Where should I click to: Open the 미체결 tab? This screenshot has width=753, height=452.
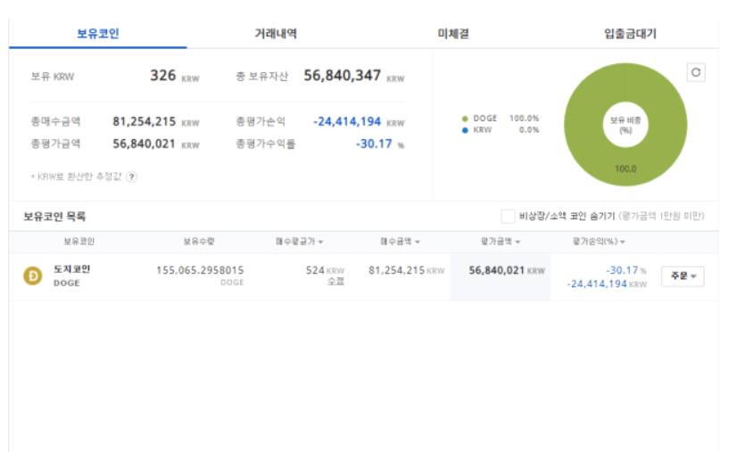click(x=453, y=34)
